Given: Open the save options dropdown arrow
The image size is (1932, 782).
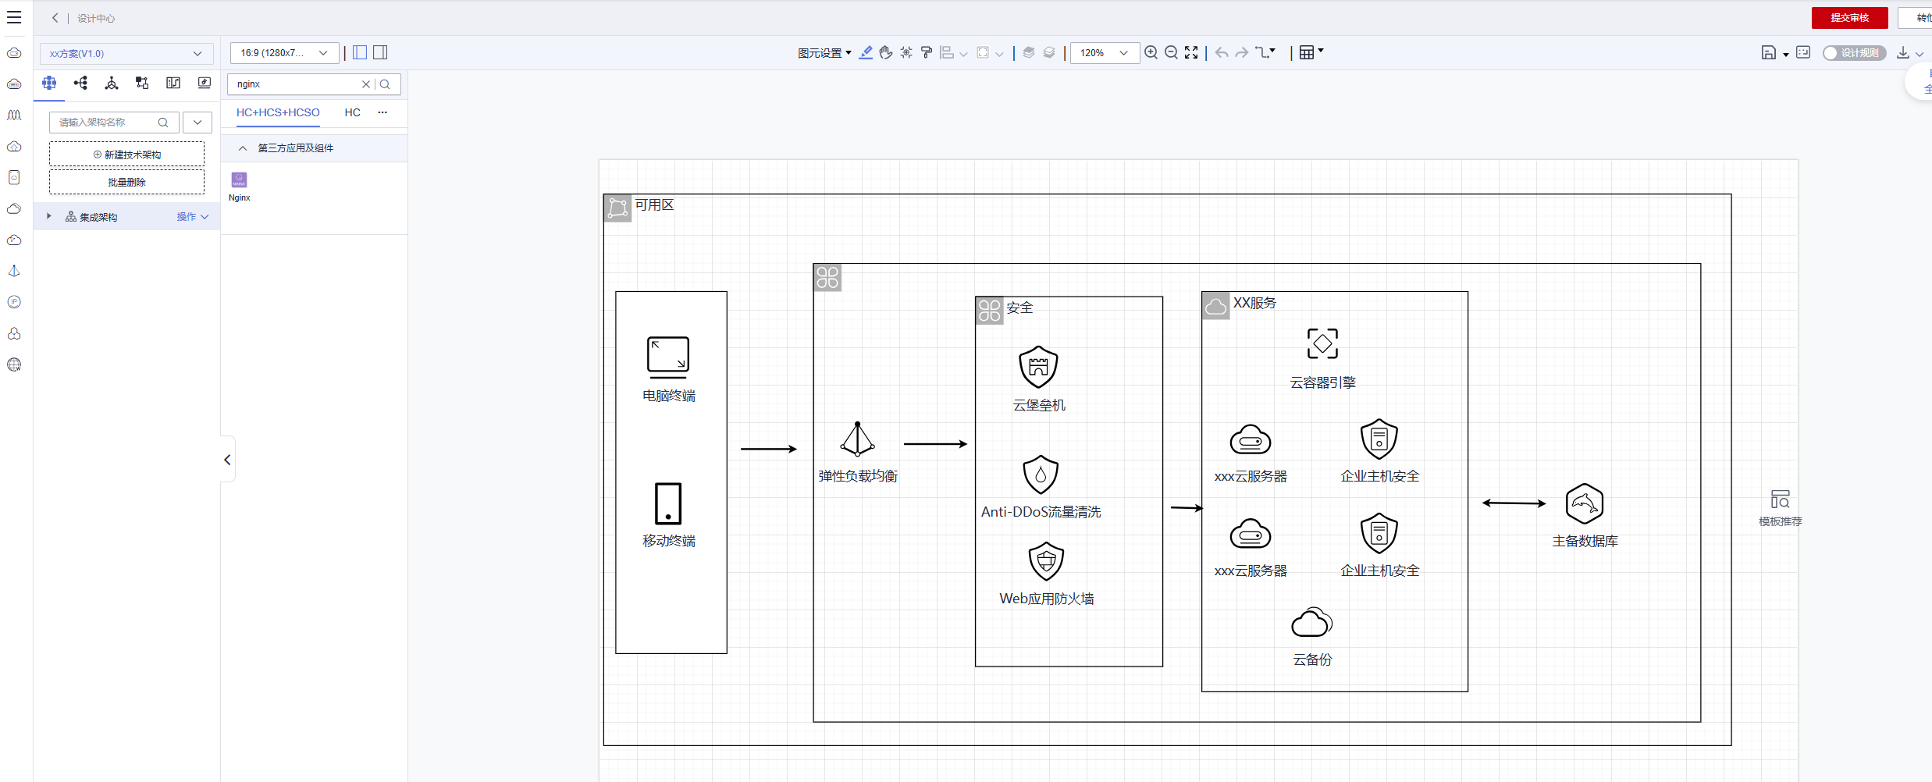Looking at the screenshot, I should coord(1785,55).
